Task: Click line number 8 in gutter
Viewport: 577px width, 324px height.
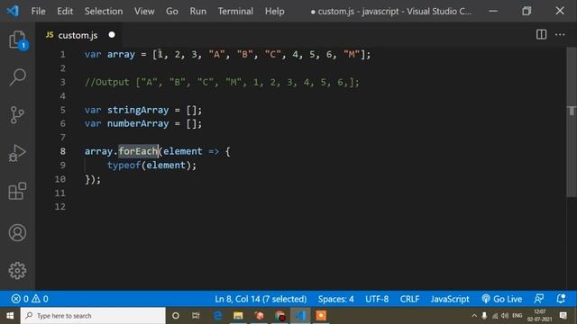Action: pos(62,151)
